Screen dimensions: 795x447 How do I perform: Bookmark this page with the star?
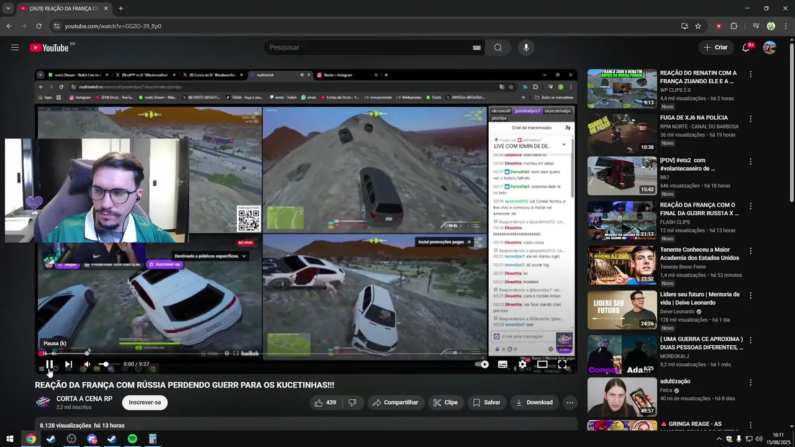[698, 26]
